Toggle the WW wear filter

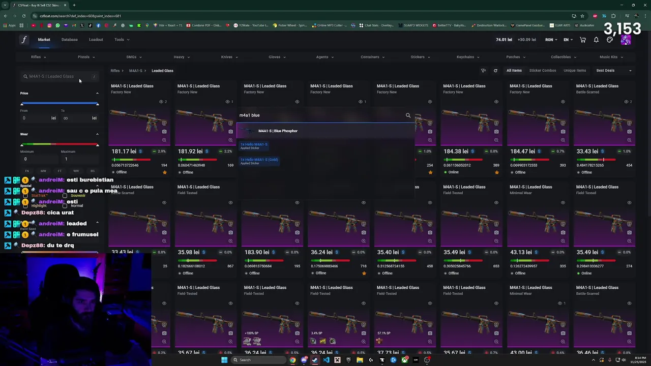(76, 171)
